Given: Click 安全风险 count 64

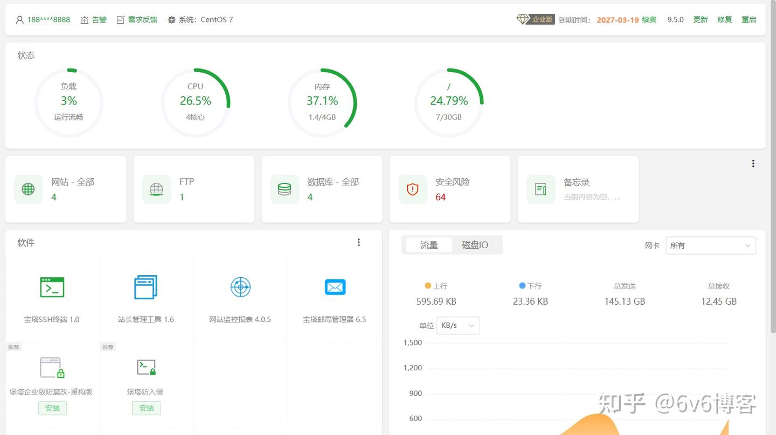Looking at the screenshot, I should [441, 197].
